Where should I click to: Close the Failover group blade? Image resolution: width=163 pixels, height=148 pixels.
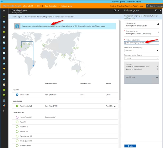160,10
